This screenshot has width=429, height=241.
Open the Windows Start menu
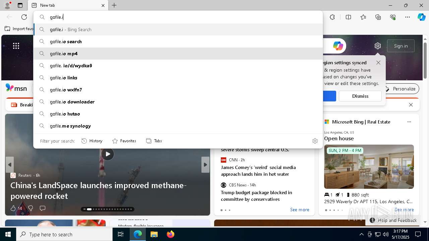tap(8, 234)
